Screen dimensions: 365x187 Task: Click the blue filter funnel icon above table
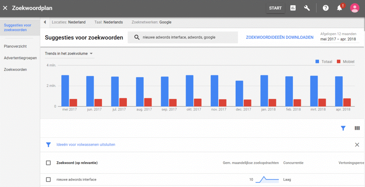[343, 128]
